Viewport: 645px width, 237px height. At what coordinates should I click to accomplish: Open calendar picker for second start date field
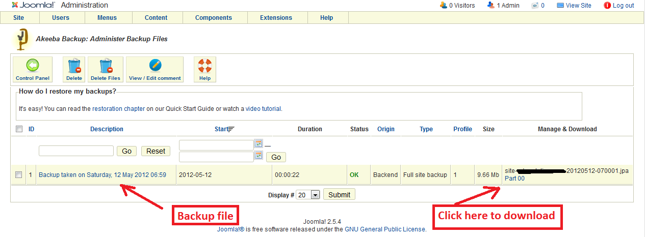(259, 156)
